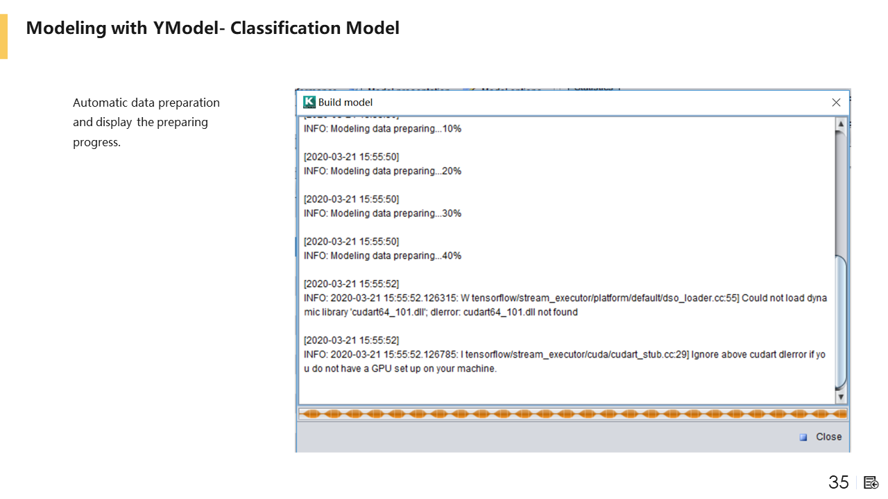Click the timestamp above the dso_loader warning
Screen dimensions: 888x499
coord(351,283)
